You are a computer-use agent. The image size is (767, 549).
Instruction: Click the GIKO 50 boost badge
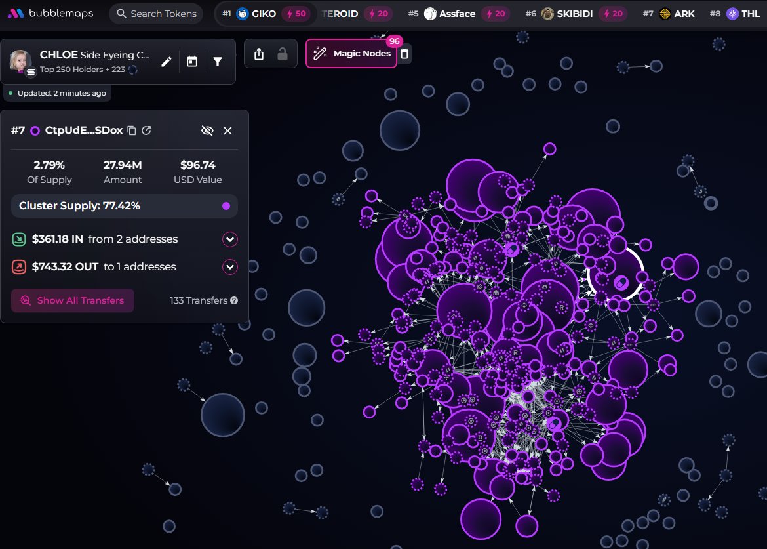(296, 14)
